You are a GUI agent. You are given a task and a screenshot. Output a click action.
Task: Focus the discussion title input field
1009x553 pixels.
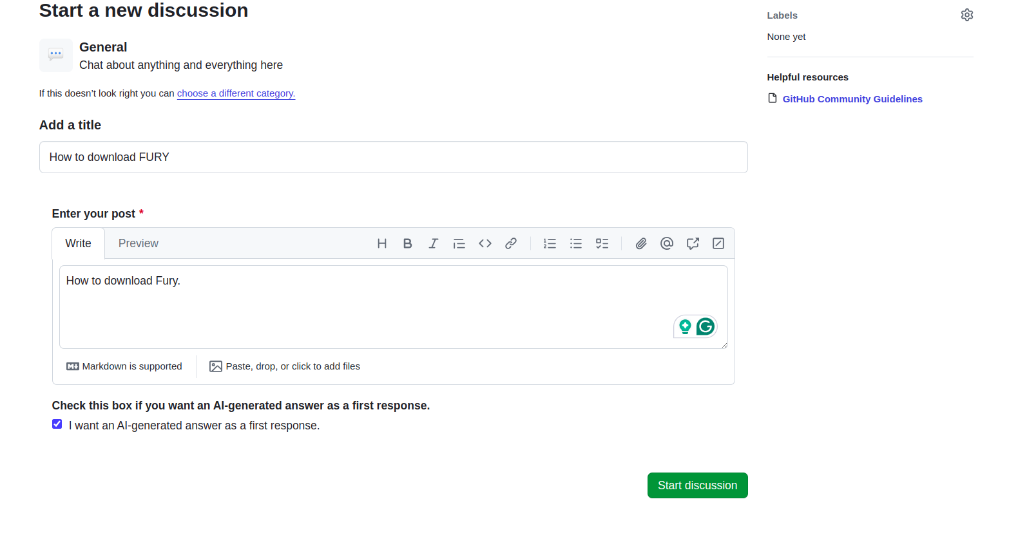pyautogui.click(x=394, y=157)
